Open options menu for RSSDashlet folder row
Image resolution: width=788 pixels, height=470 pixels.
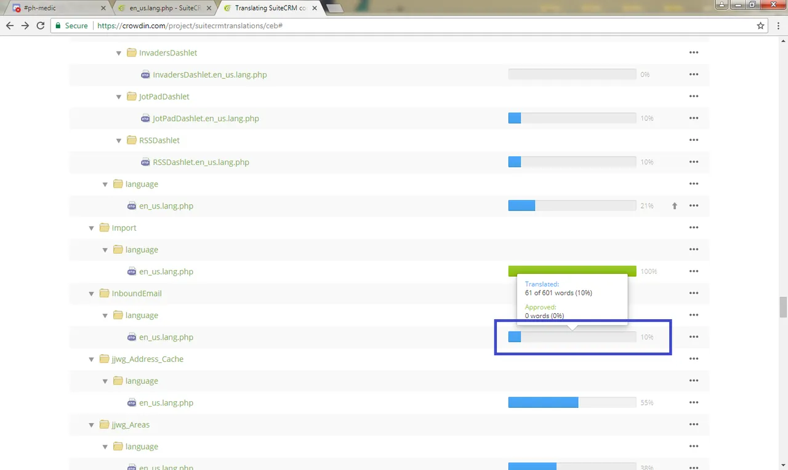pos(694,140)
